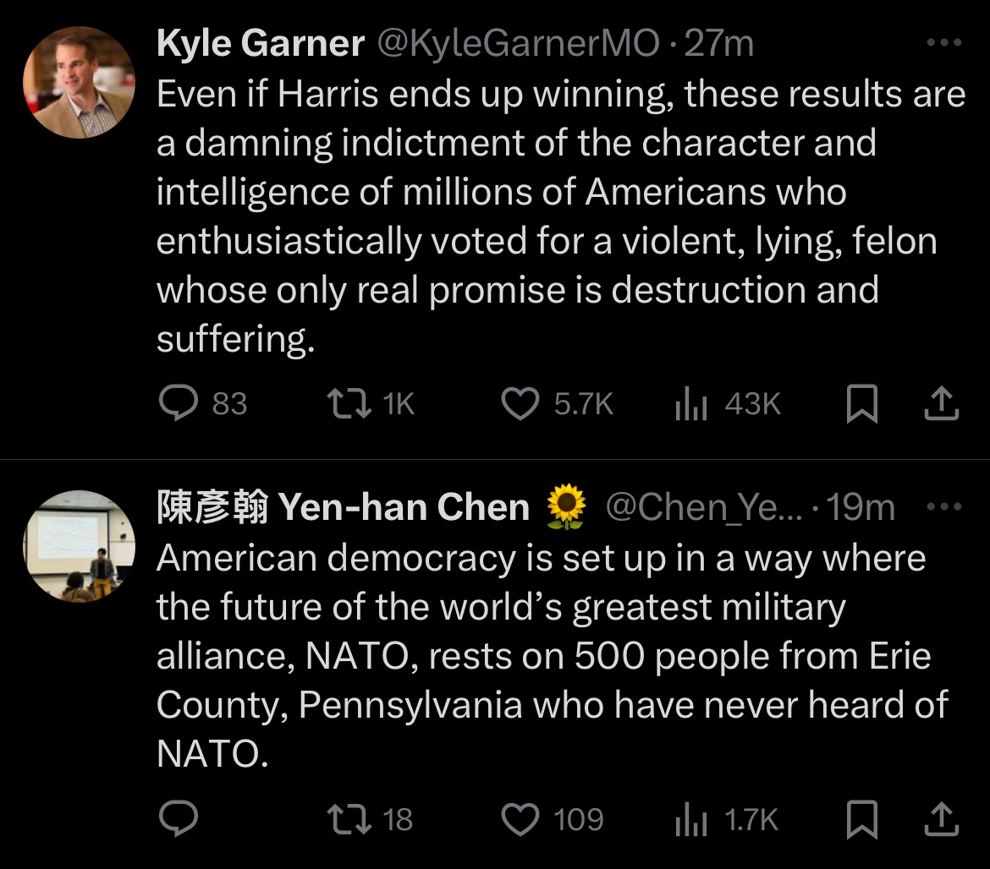The width and height of the screenshot is (990, 869).
Task: Share Yen-han Chen's tweet
Action: (941, 818)
